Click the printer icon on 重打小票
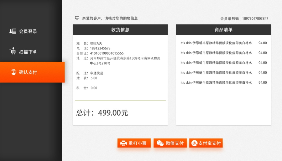 [x=123, y=143]
